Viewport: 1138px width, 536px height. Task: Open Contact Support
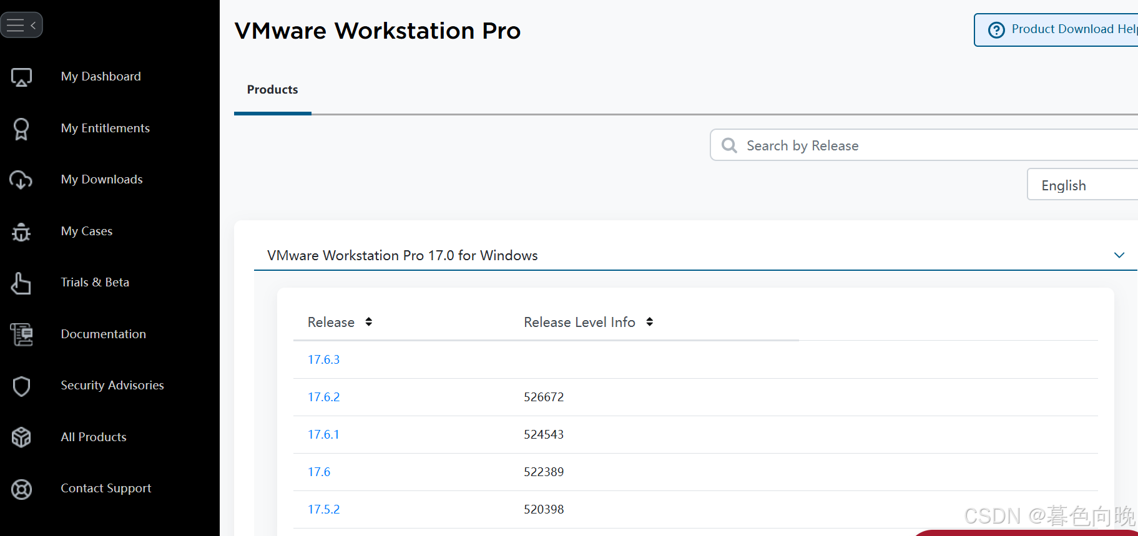click(106, 488)
